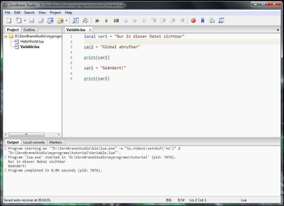
Task: Select project directory from current file
Action: [x=50, y=20]
